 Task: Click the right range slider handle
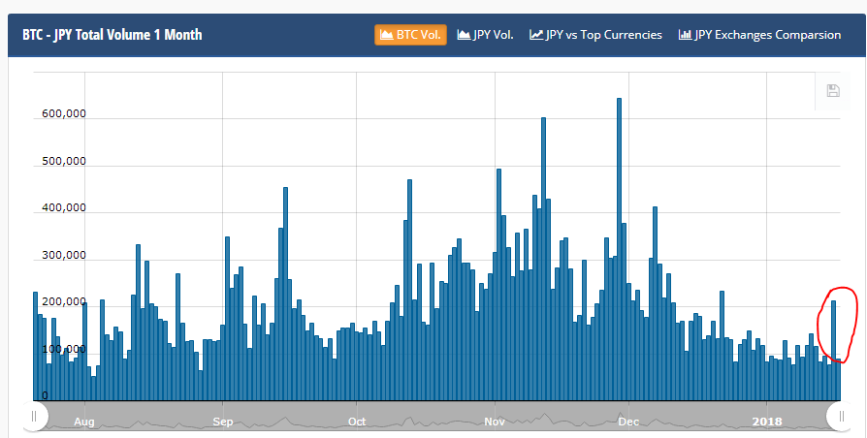(x=842, y=416)
